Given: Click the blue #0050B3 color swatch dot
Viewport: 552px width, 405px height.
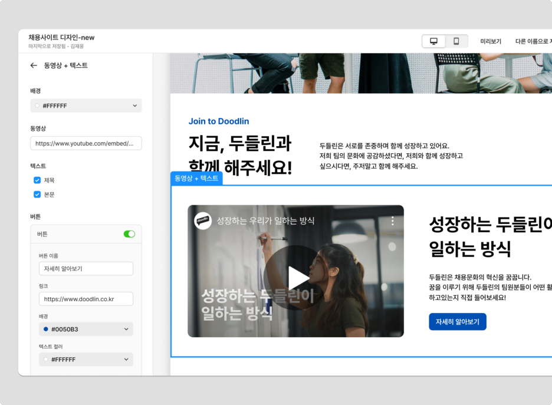Looking at the screenshot, I should [46, 329].
